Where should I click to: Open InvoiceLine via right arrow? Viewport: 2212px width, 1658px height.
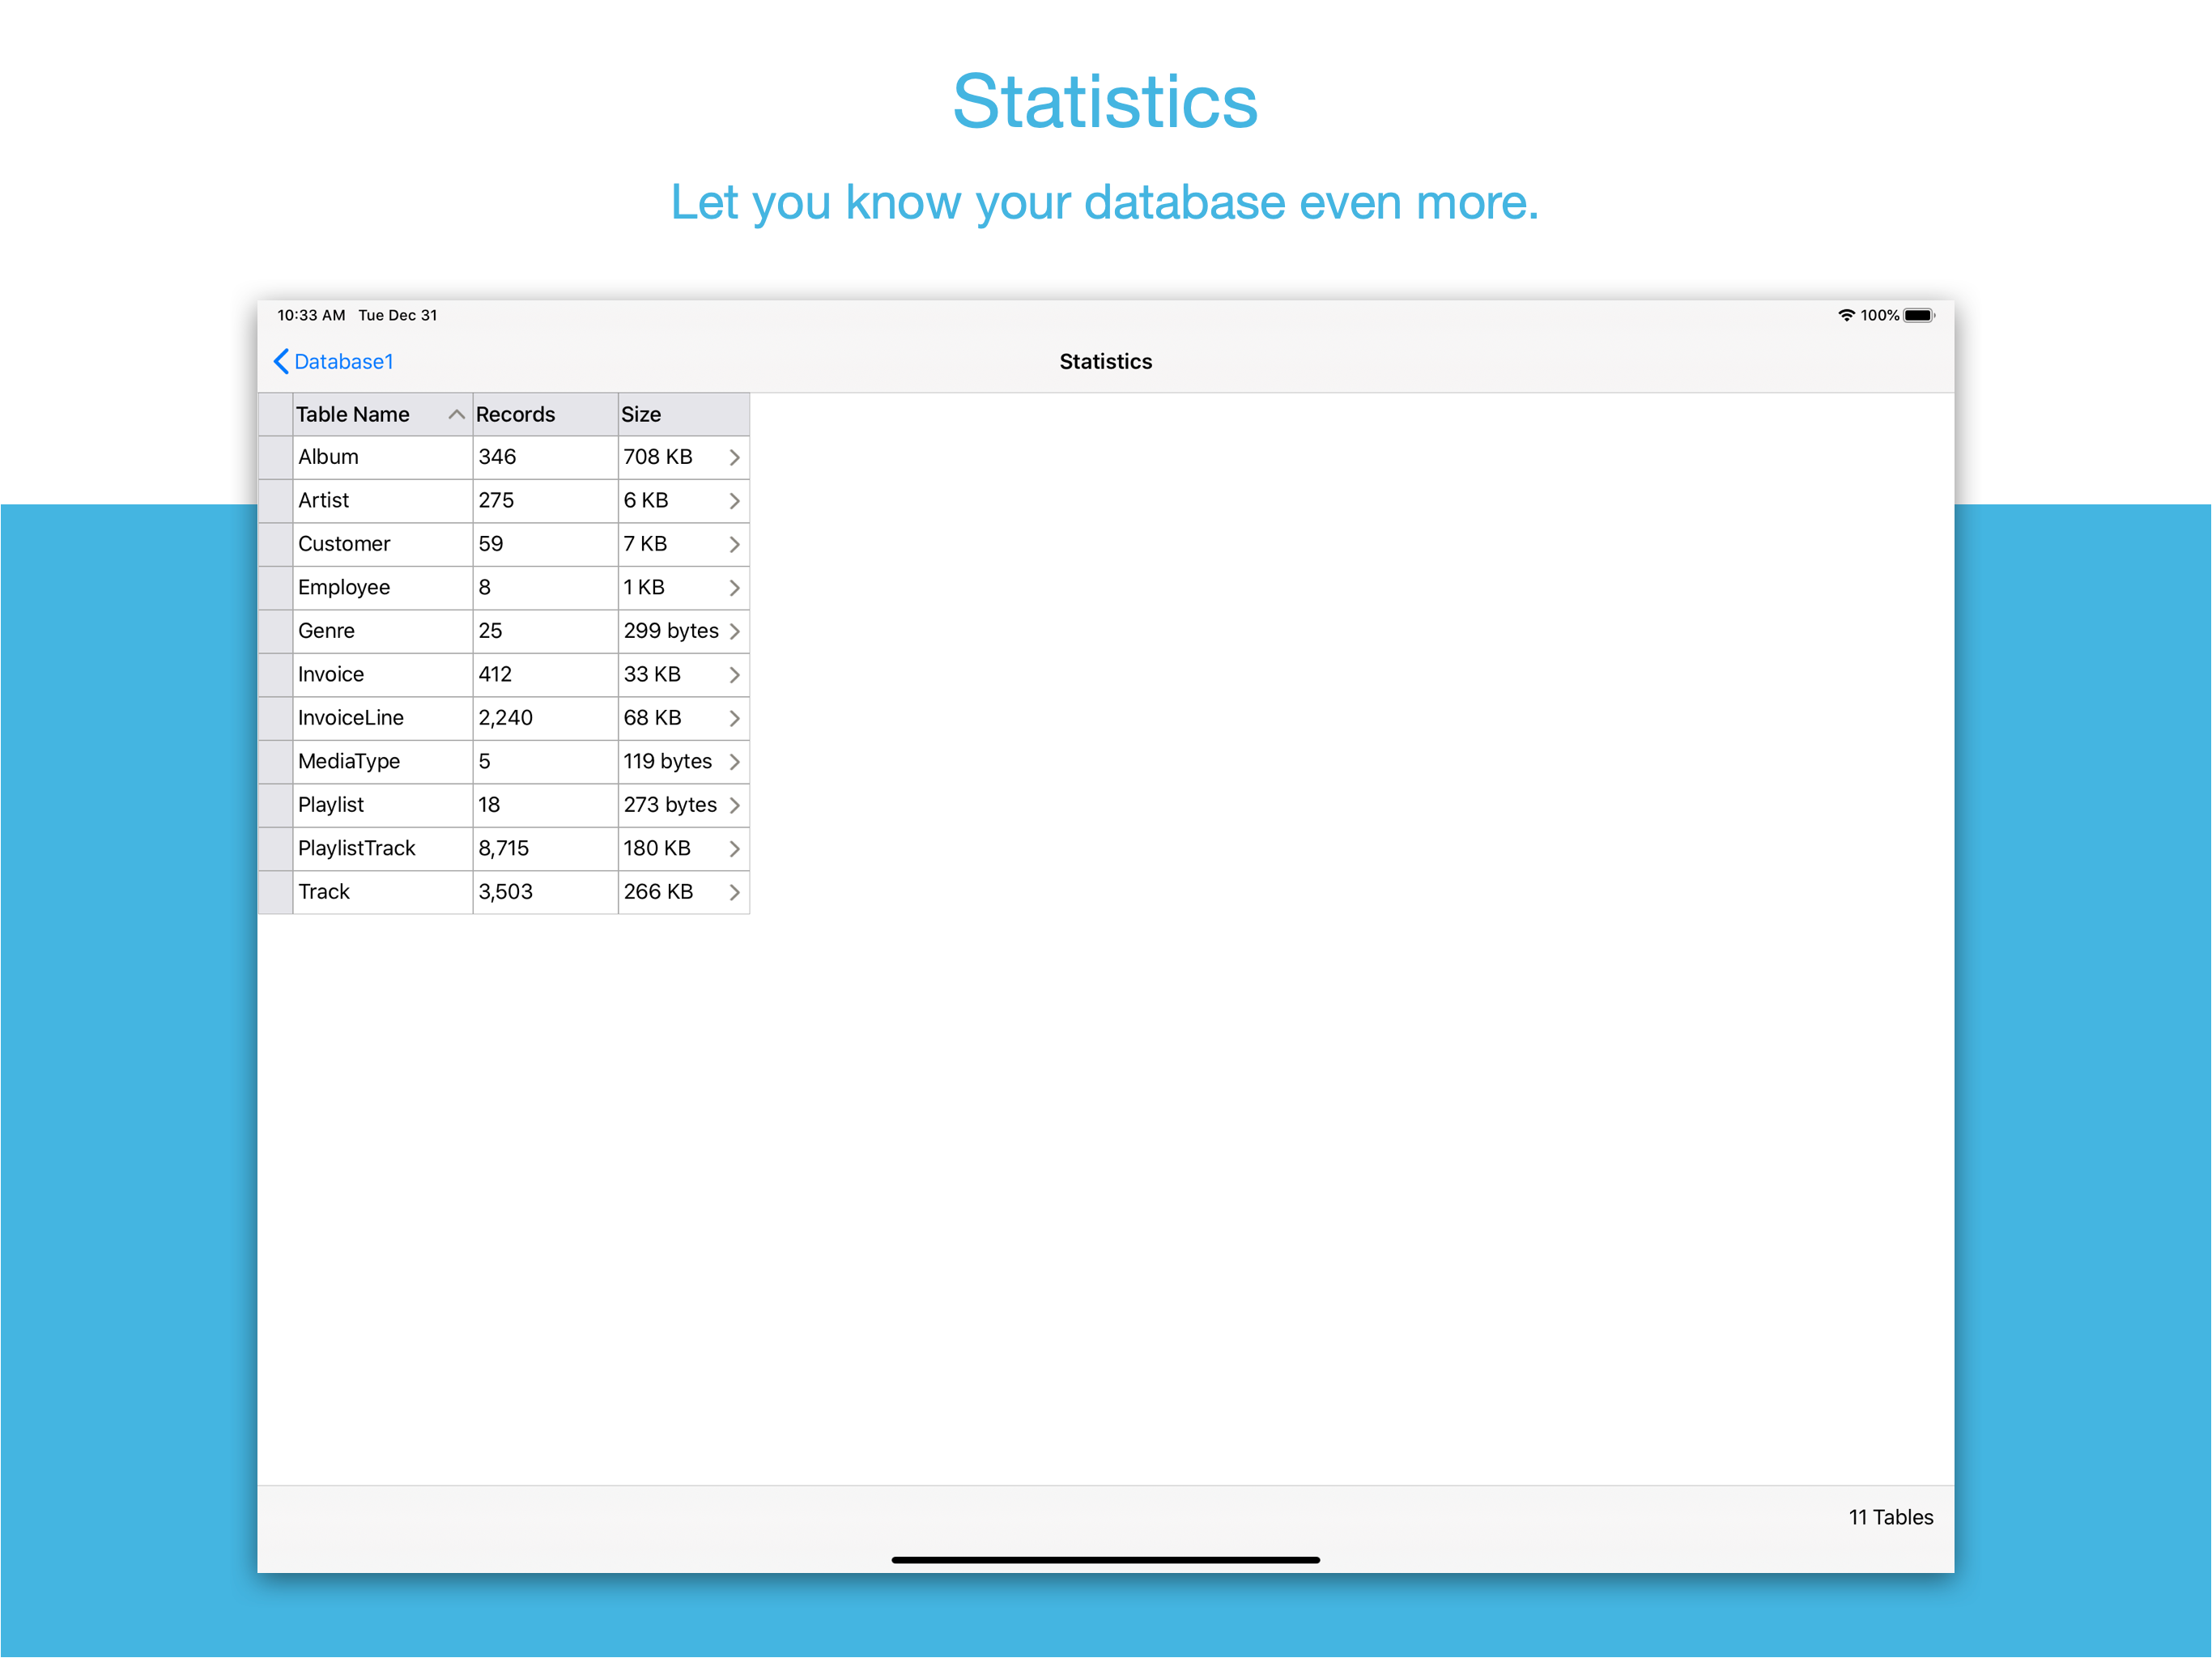[x=734, y=718]
